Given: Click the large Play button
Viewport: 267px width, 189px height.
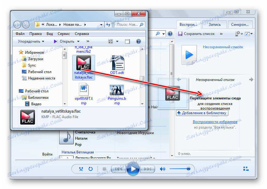Looking at the screenshot, I should tap(133, 169).
